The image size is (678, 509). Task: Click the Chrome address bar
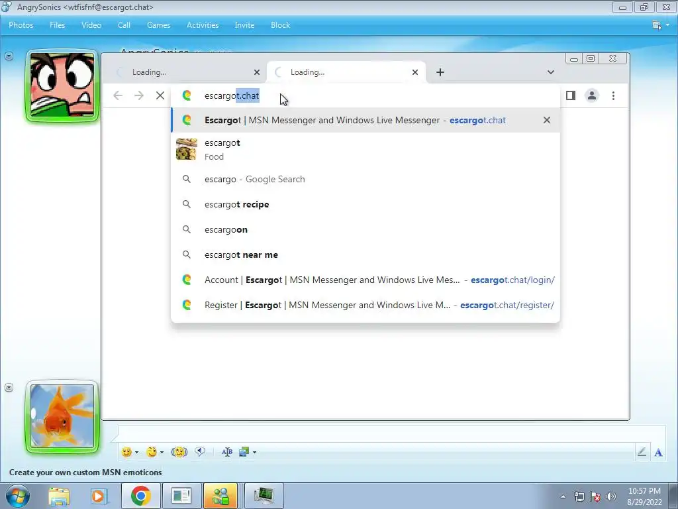tap(365, 95)
